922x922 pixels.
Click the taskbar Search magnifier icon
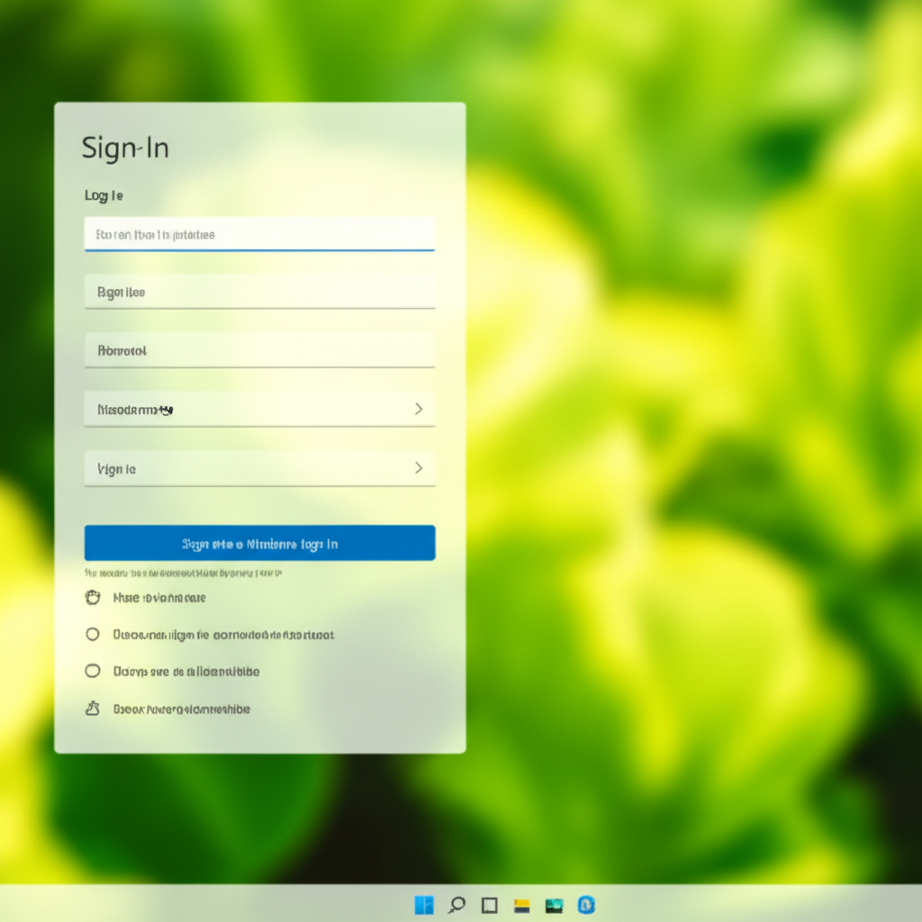click(456, 905)
